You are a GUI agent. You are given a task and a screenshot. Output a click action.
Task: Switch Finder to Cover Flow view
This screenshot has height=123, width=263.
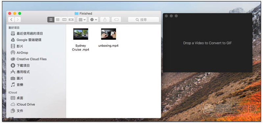pyautogui.click(x=71, y=20)
